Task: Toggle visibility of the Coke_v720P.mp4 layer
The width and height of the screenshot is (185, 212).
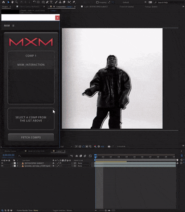Action: [x=2, y=166]
